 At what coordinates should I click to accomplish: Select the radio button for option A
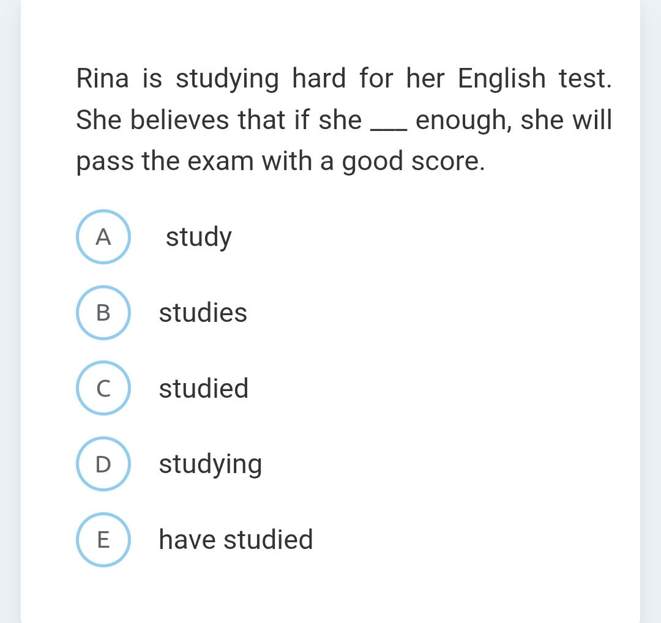(103, 237)
